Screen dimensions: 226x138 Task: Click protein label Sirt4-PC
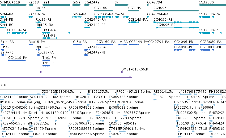click(x=7, y=52)
